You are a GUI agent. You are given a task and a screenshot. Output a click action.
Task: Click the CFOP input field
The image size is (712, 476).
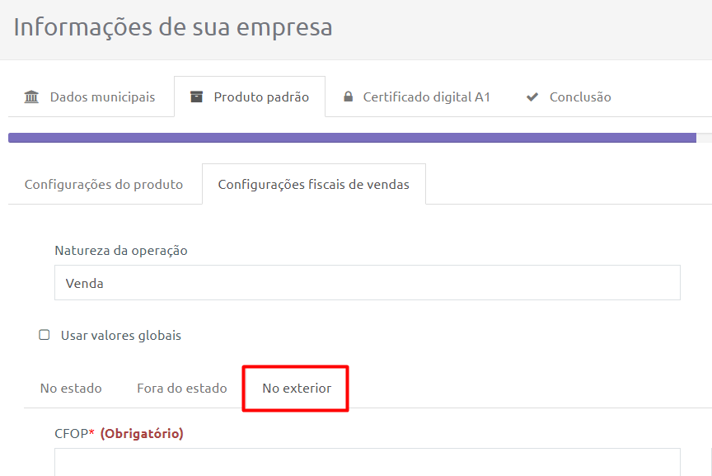368,462
